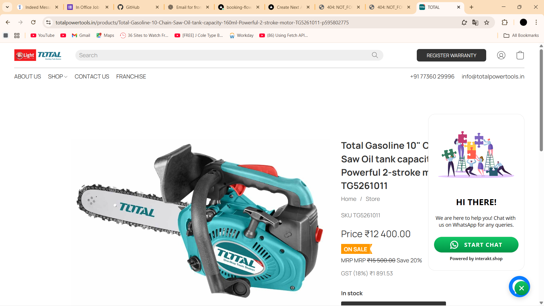The width and height of the screenshot is (544, 306).
Task: Open the Gmail bookmark
Action: (81, 35)
